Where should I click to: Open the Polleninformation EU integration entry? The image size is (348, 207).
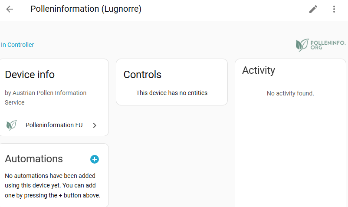(54, 125)
